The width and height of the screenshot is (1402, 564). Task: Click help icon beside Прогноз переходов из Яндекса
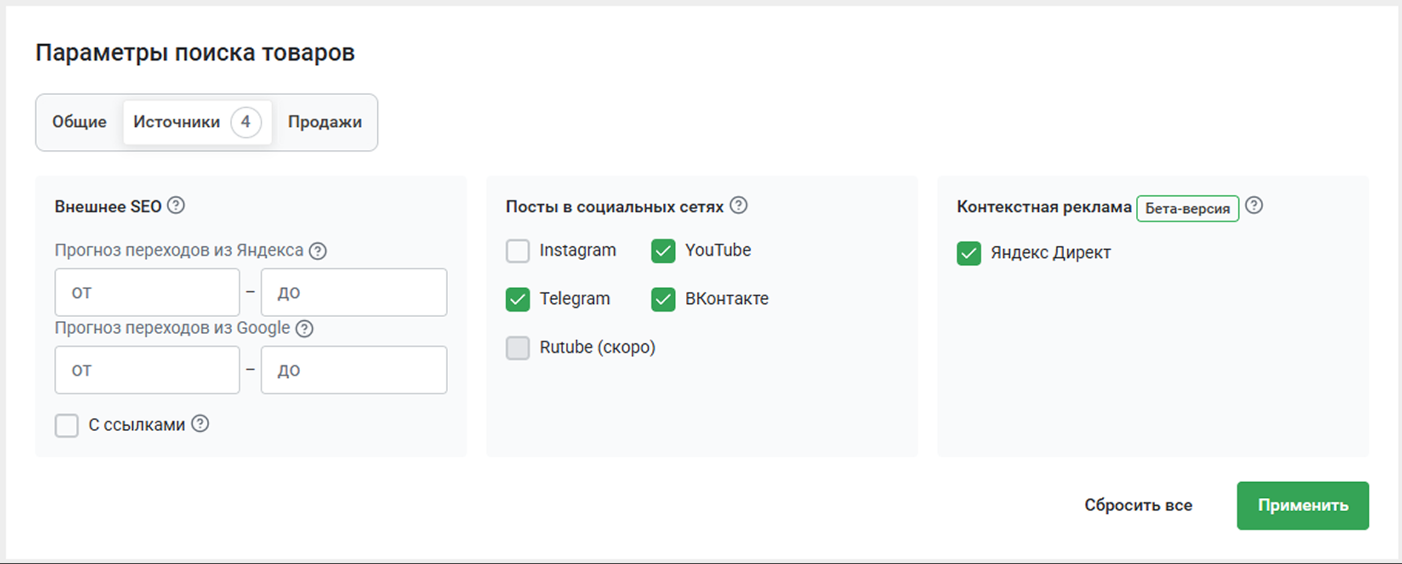tap(318, 250)
